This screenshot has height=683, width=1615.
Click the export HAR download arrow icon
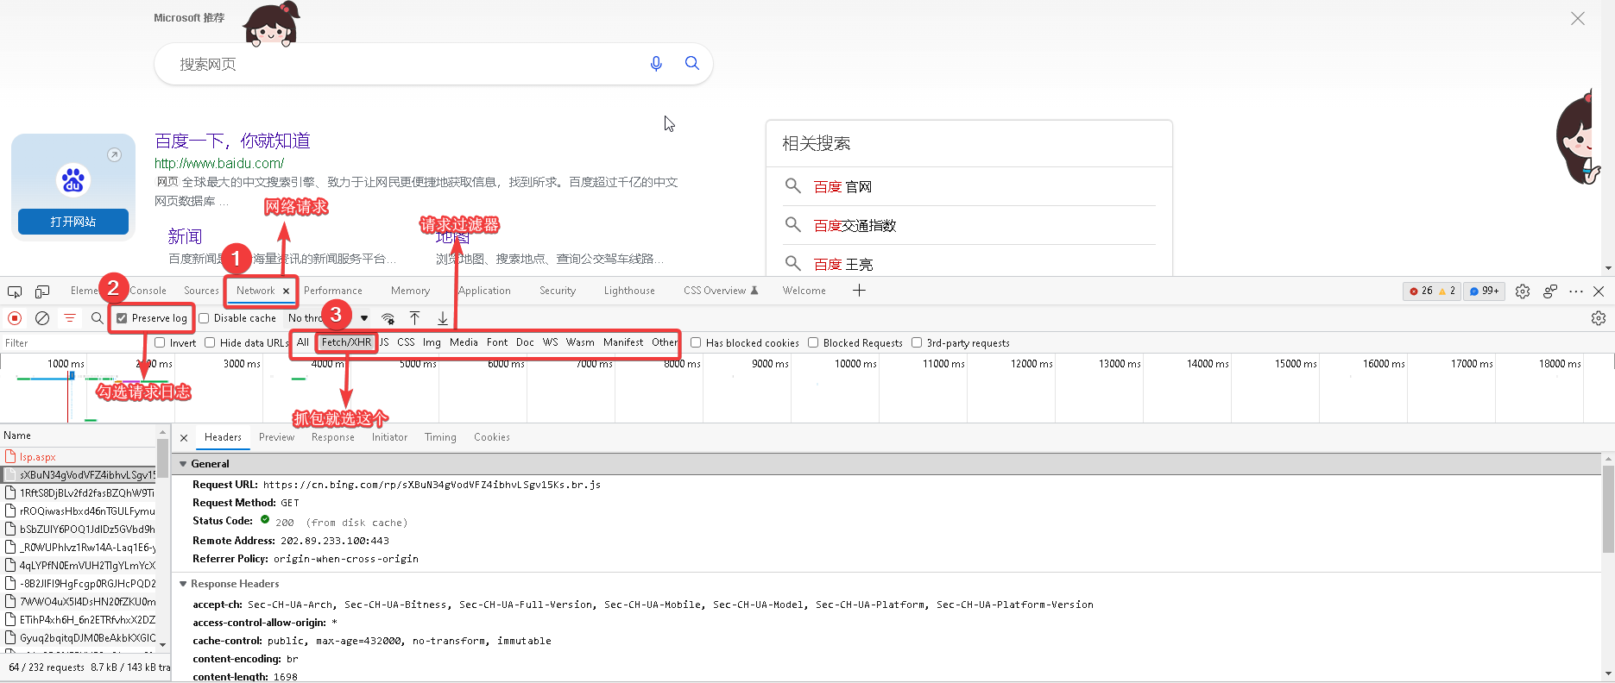click(443, 318)
